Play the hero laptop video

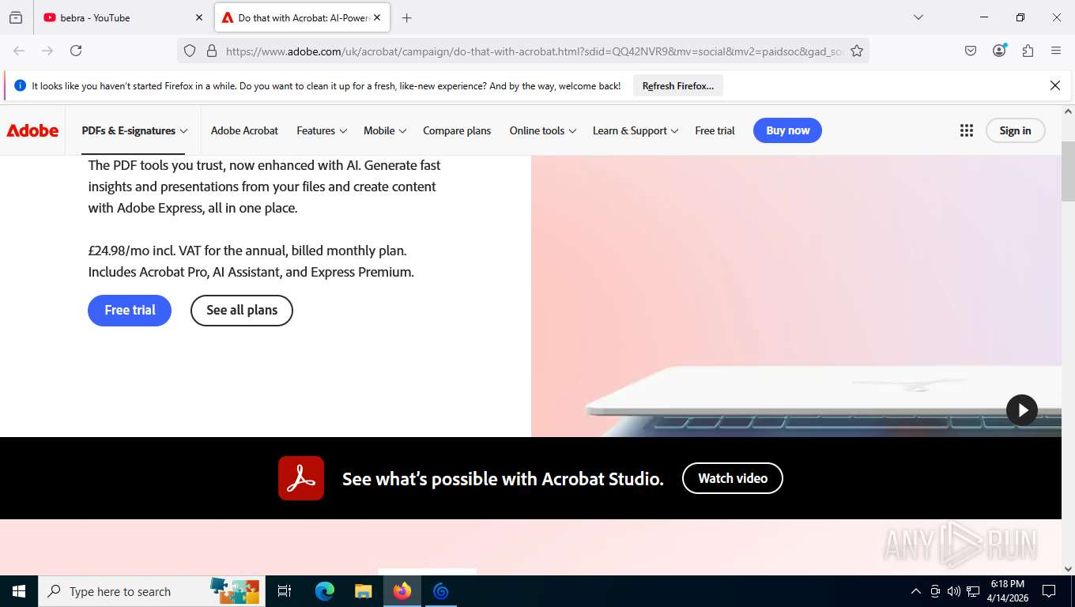1021,410
